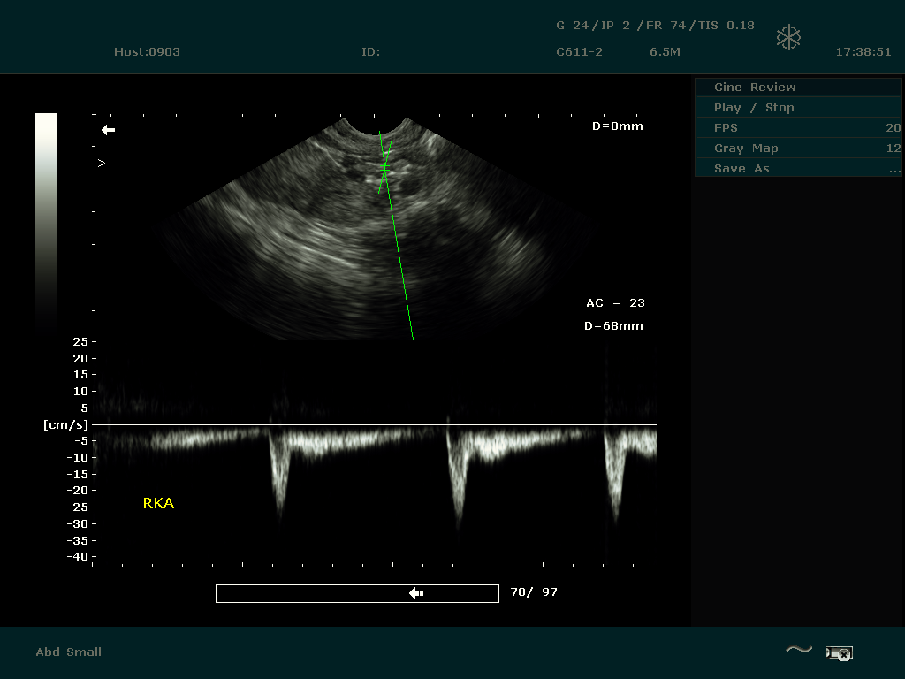The width and height of the screenshot is (905, 679).
Task: Click the Abd-Small preset label
Action: click(69, 652)
